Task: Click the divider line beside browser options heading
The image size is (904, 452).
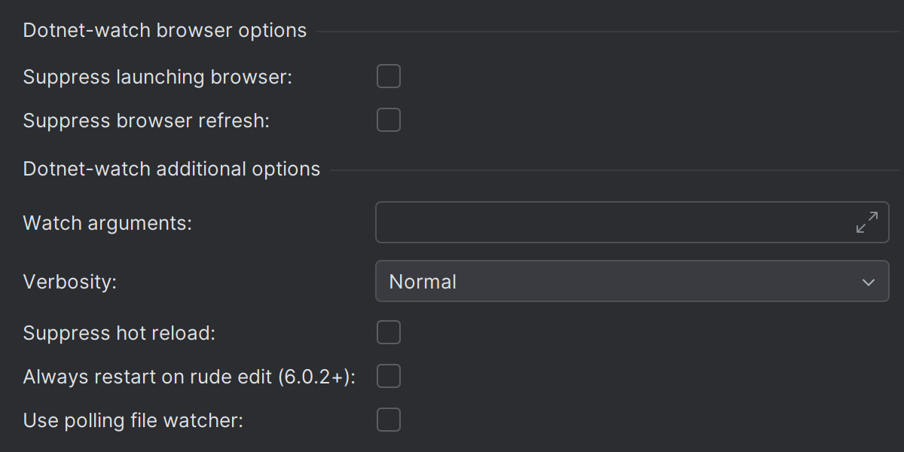Action: (x=603, y=32)
